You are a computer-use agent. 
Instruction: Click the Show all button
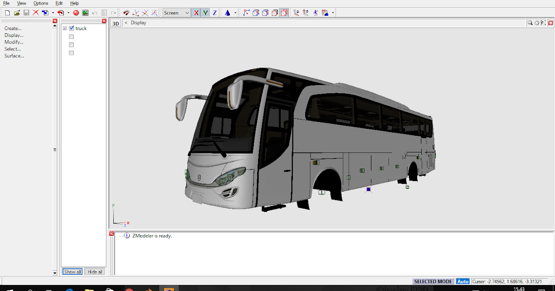(x=72, y=272)
